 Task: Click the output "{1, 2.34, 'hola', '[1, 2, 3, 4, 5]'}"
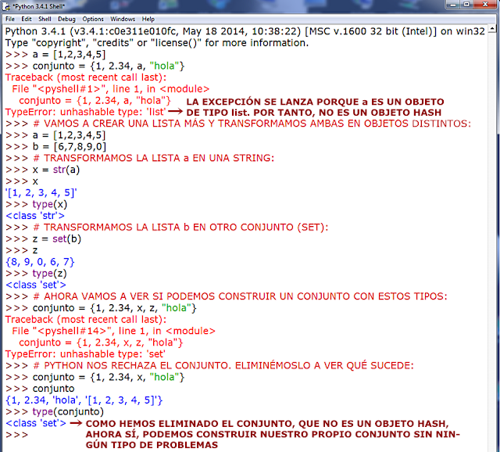[84, 400]
